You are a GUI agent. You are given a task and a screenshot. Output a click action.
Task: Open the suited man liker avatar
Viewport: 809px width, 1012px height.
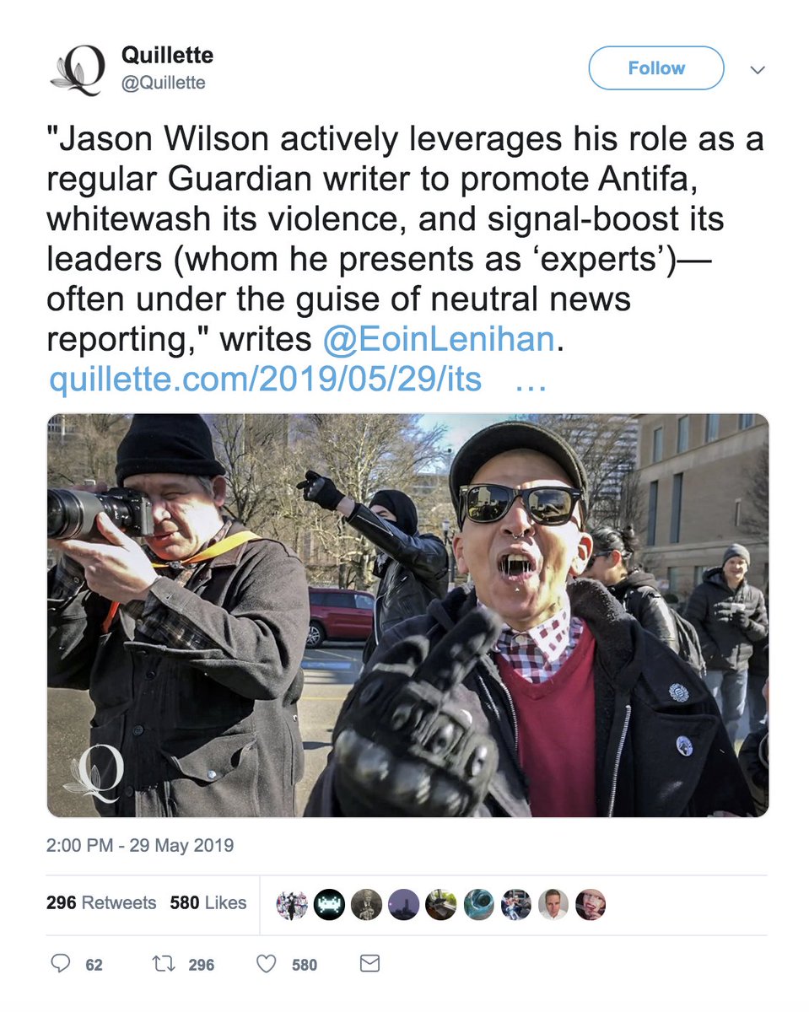click(x=553, y=904)
